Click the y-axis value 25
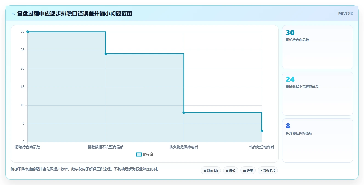Screen dimensions: 364x185 pyautogui.click(x=22, y=50)
